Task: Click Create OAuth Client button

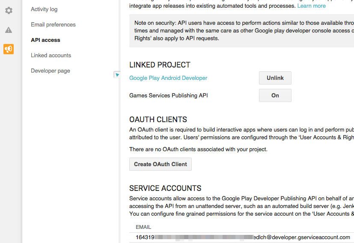Action: (161, 164)
